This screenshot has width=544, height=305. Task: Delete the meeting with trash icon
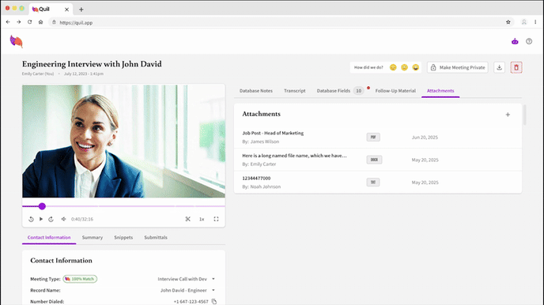[516, 68]
